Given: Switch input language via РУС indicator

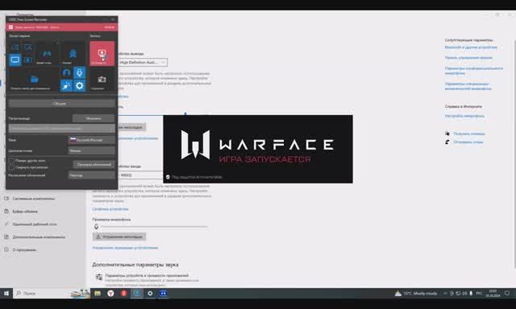Looking at the screenshot, I should coord(479,293).
